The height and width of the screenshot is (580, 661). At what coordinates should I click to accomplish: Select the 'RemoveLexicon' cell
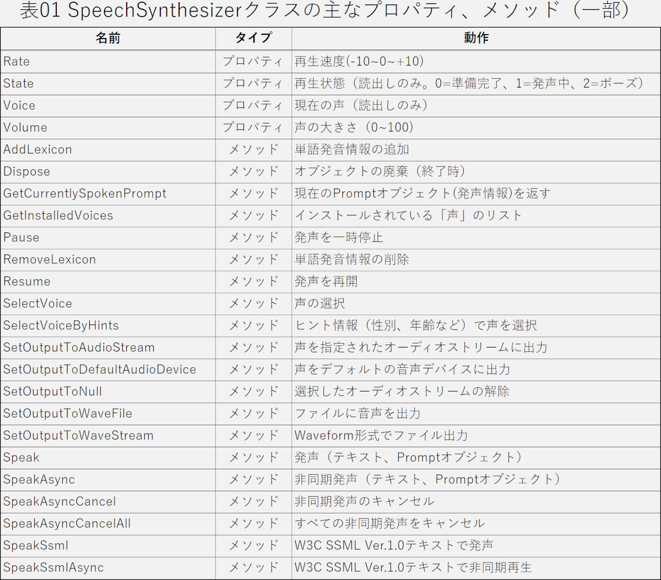(x=108, y=259)
